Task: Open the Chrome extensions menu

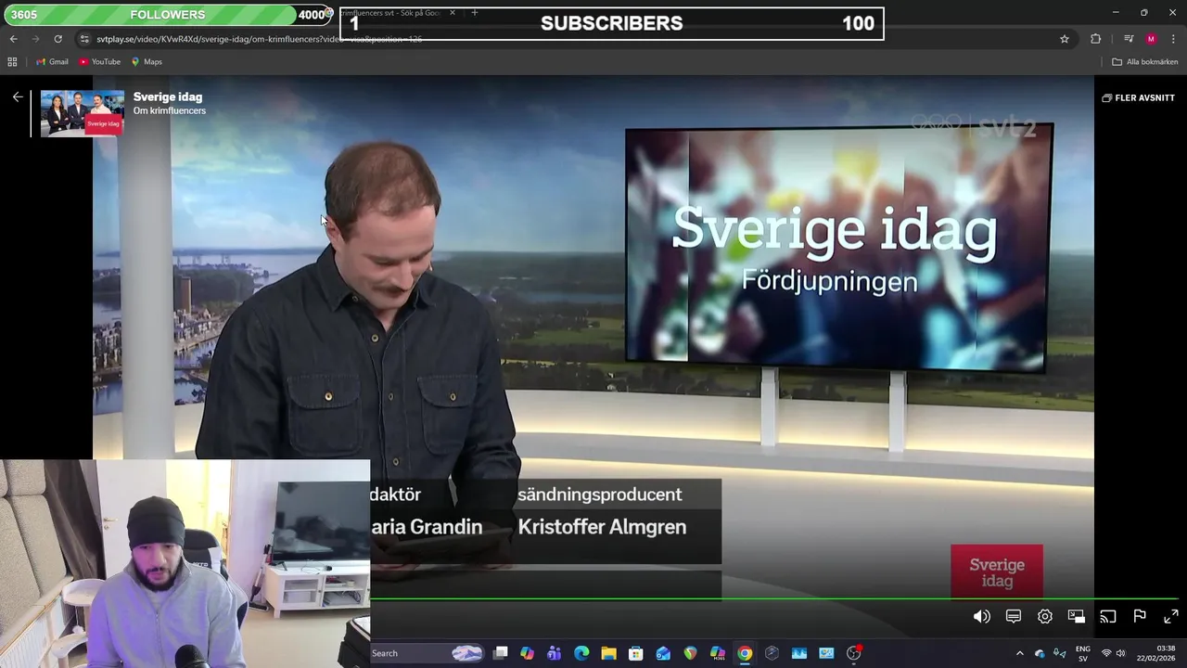Action: tap(1096, 39)
